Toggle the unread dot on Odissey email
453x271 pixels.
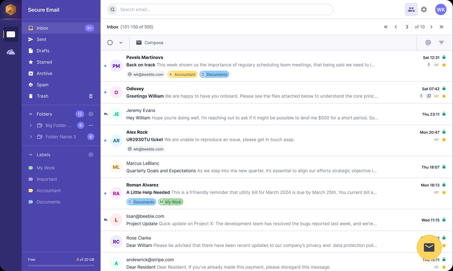[x=105, y=92]
